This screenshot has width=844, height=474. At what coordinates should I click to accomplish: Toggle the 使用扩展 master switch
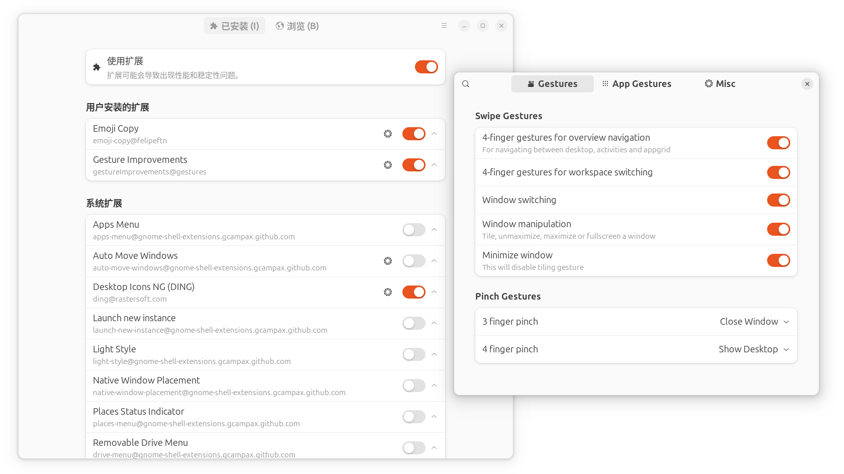[x=426, y=67]
